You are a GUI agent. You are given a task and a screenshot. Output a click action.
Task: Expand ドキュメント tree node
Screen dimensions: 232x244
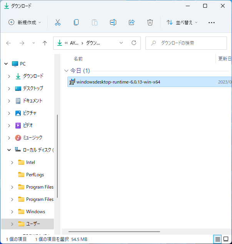9,101
